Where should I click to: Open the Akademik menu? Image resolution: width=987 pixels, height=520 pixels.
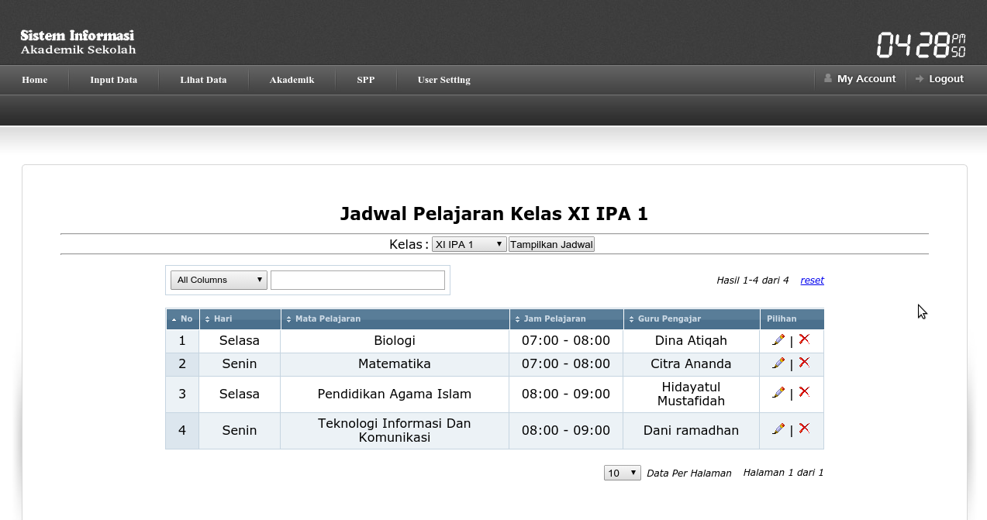click(x=292, y=80)
